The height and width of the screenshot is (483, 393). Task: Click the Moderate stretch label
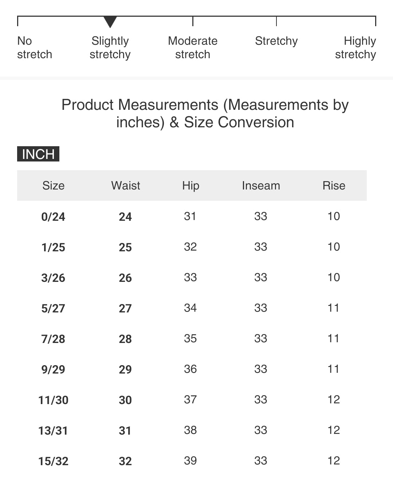(193, 48)
